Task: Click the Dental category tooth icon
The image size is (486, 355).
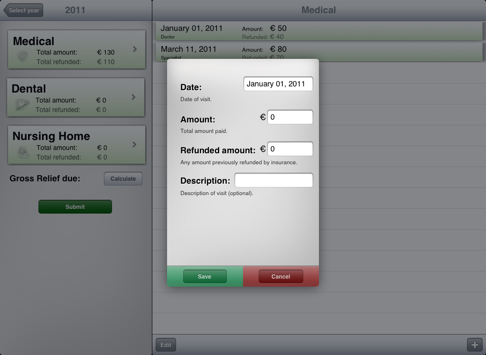Action: coord(22,104)
